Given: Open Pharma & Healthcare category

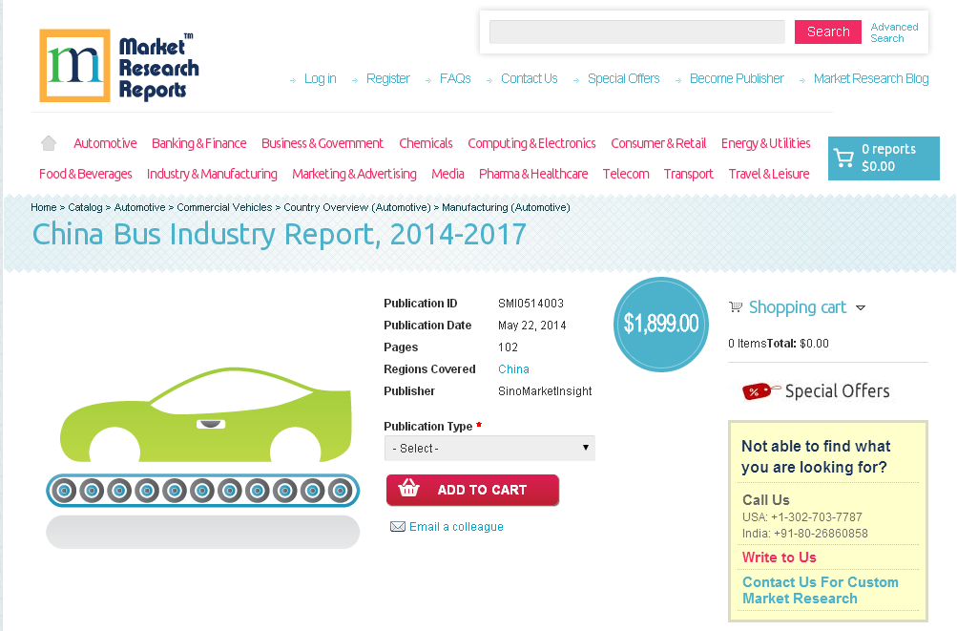Looking at the screenshot, I should point(533,174).
